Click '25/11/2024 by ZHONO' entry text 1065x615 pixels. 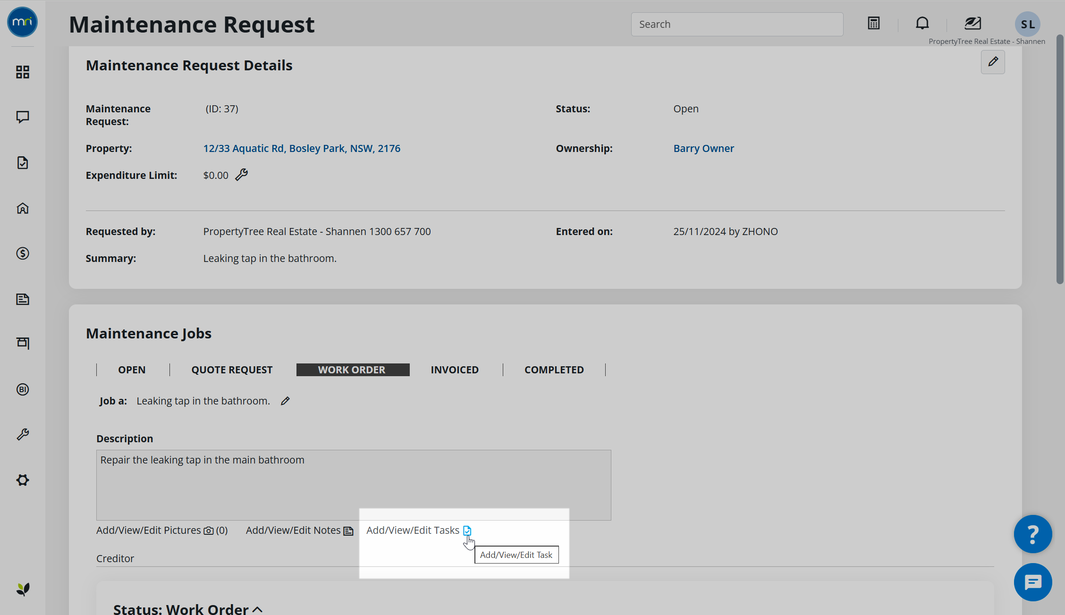726,231
